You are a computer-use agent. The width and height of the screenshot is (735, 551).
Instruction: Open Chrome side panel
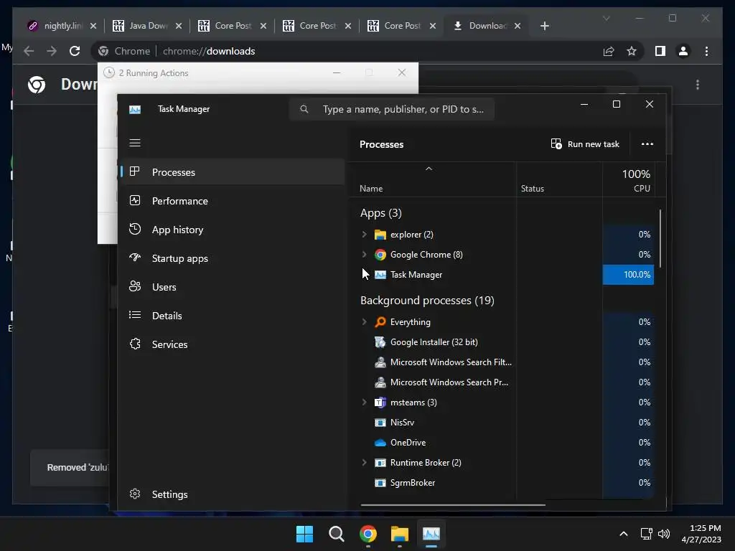point(660,51)
